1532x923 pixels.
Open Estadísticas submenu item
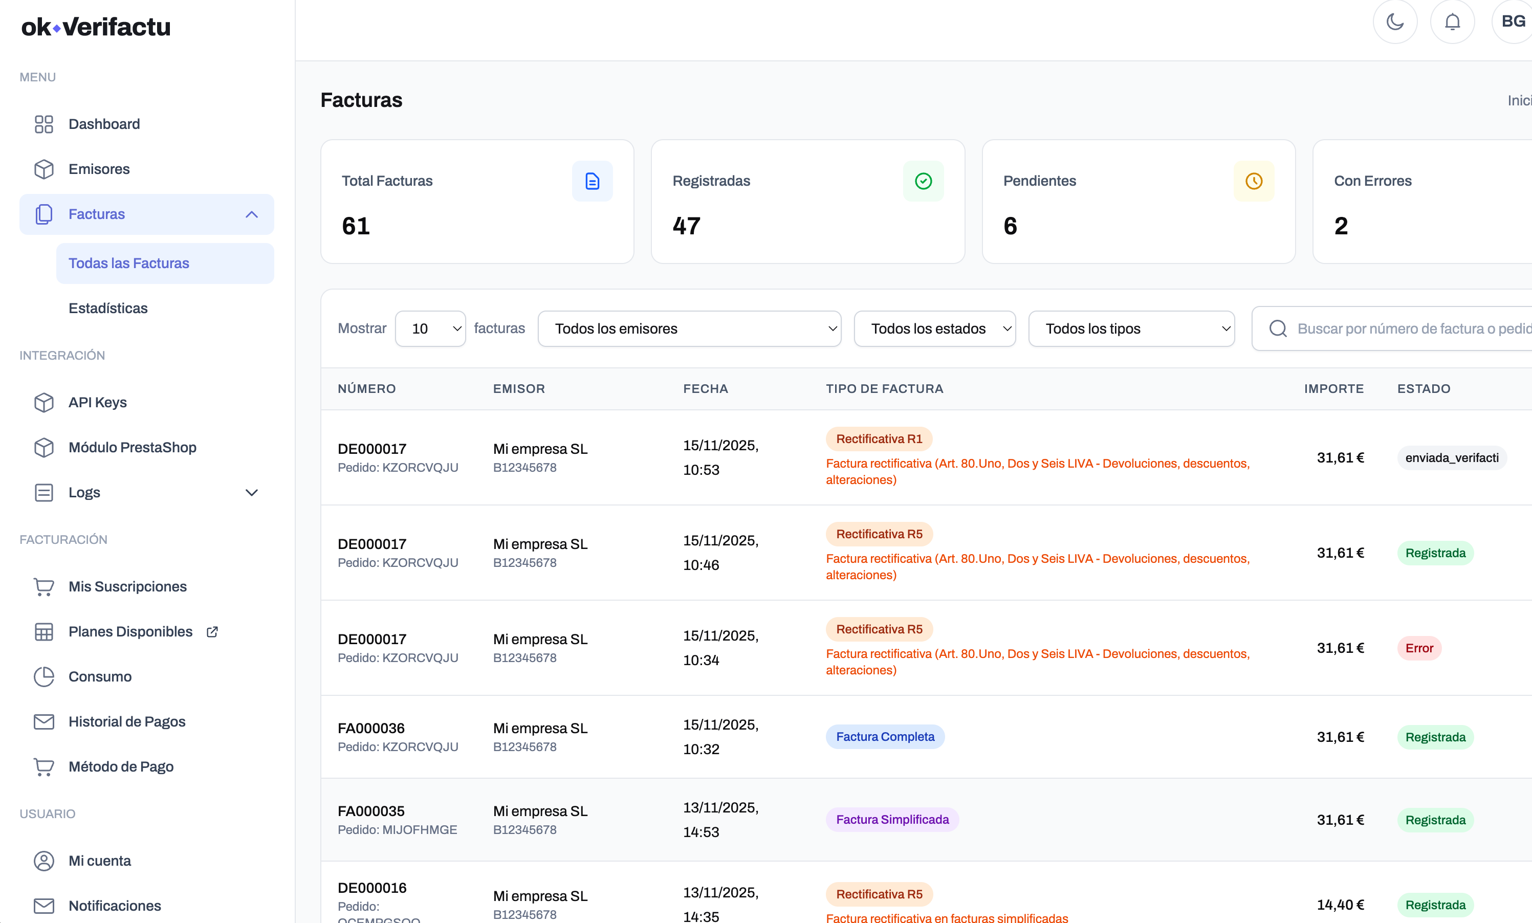pos(108,309)
